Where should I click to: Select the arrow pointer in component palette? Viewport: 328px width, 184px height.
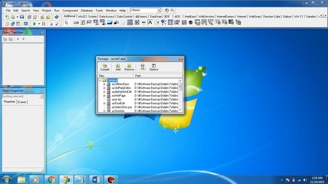[67, 22]
